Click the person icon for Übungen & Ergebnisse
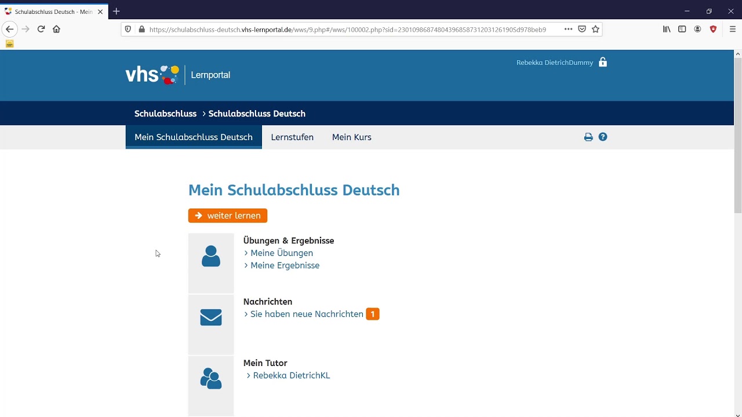Viewport: 742px width, 417px height. click(211, 256)
